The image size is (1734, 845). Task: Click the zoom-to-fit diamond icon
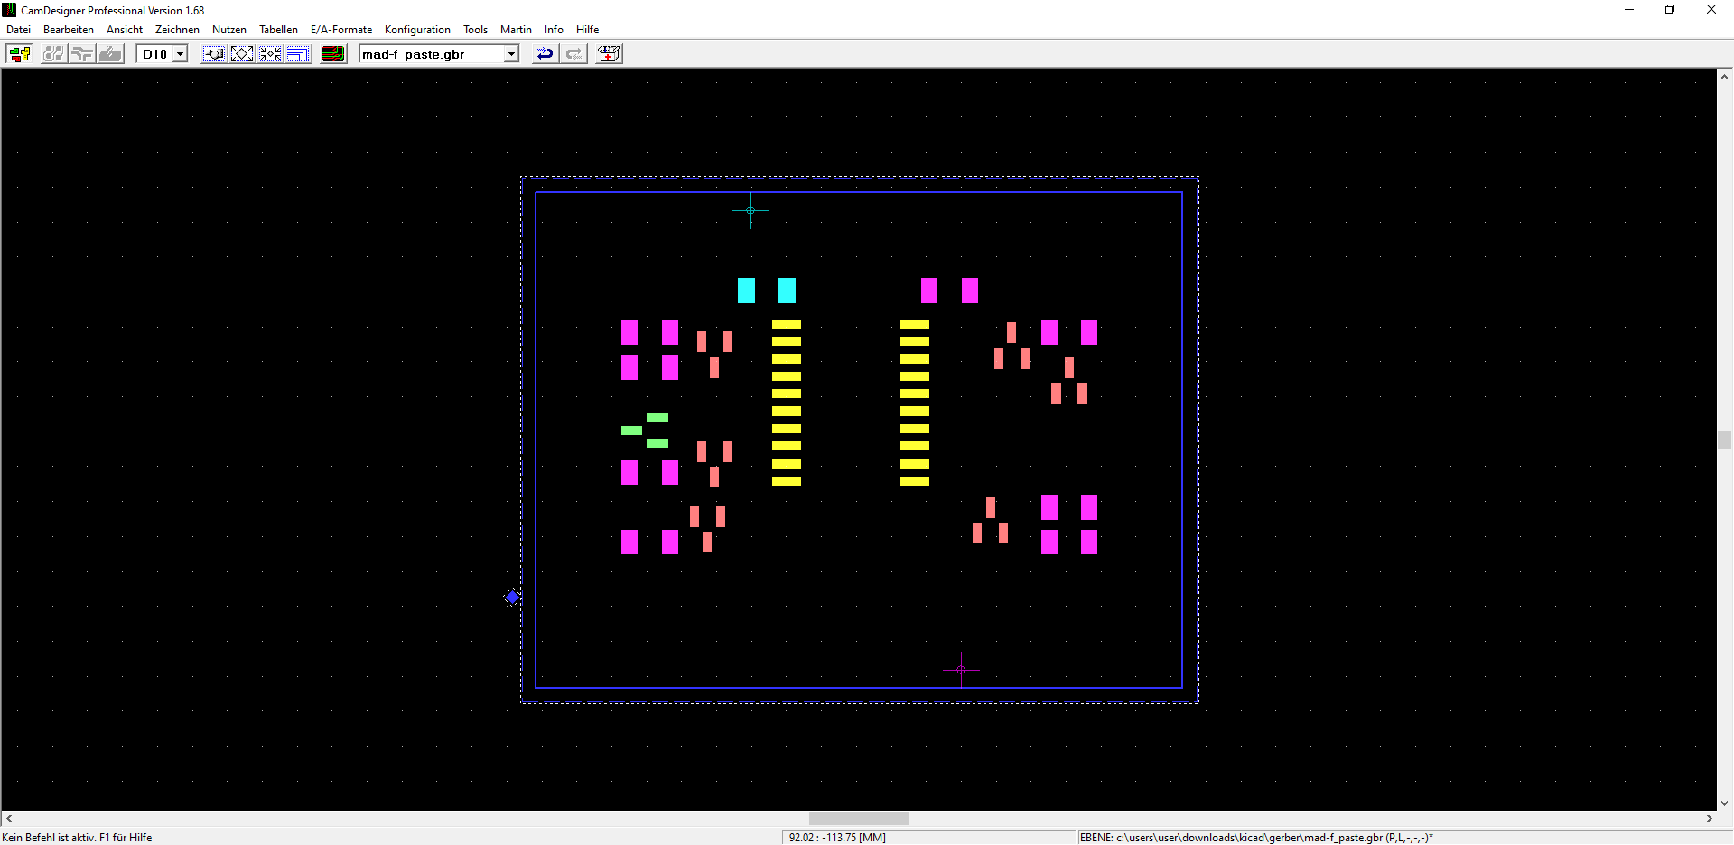coord(242,54)
